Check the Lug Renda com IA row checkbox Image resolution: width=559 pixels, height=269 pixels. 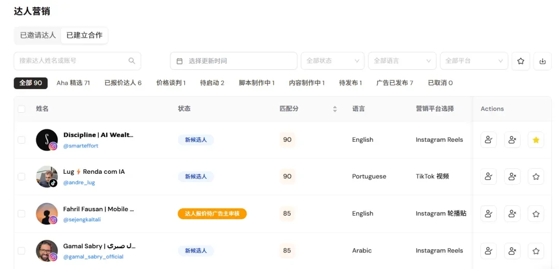pyautogui.click(x=21, y=176)
